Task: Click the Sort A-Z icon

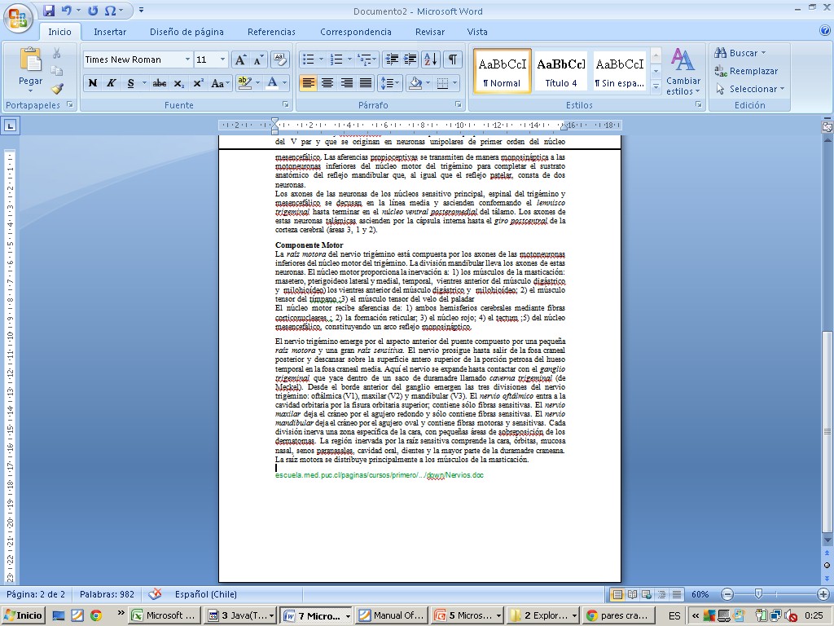Action: point(431,60)
